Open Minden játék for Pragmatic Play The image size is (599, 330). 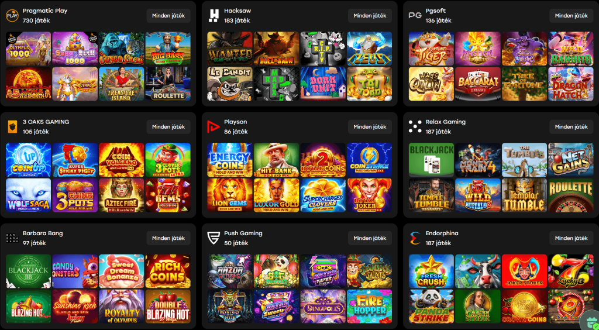pos(168,16)
